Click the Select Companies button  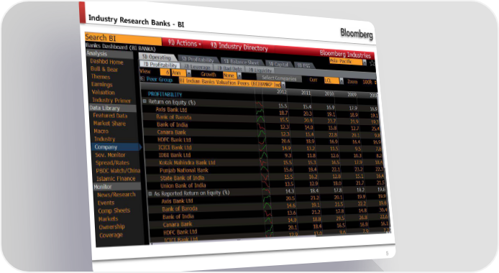(x=279, y=78)
